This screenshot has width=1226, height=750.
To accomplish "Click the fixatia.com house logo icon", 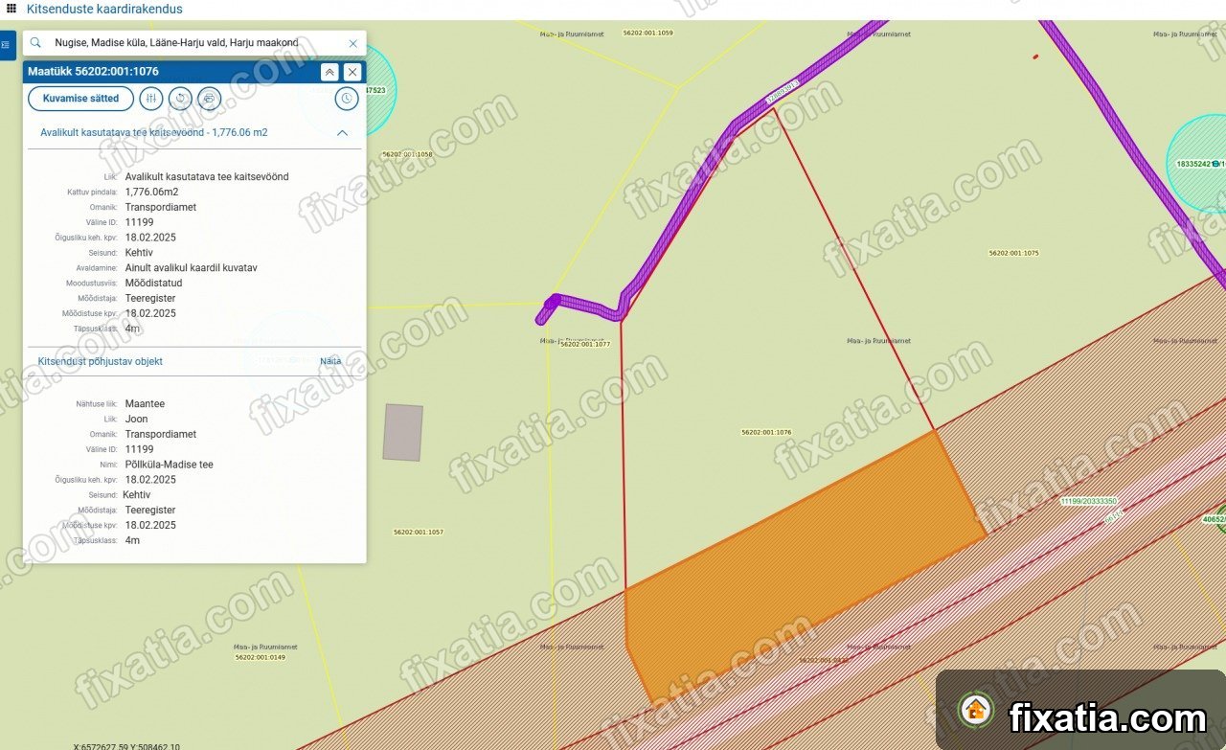I will click(975, 710).
